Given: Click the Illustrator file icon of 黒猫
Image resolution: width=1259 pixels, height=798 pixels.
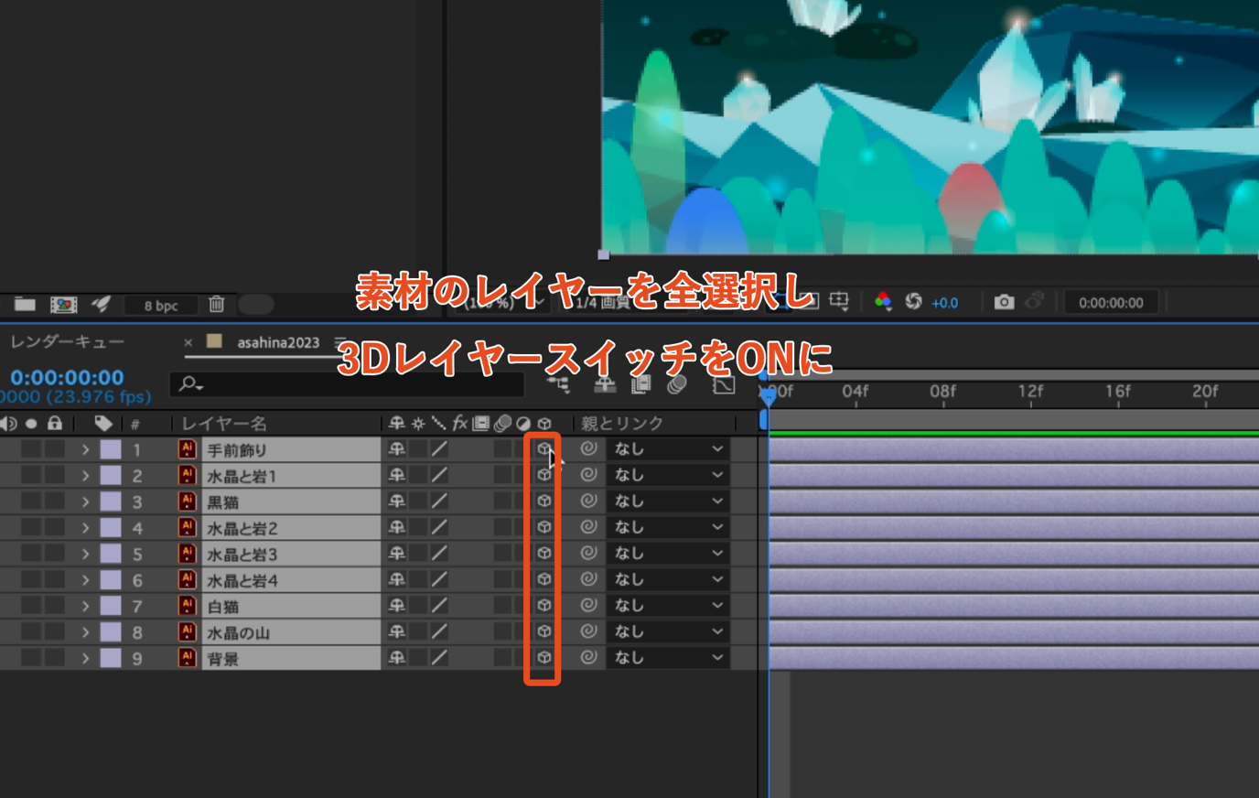Looking at the screenshot, I should (x=187, y=501).
